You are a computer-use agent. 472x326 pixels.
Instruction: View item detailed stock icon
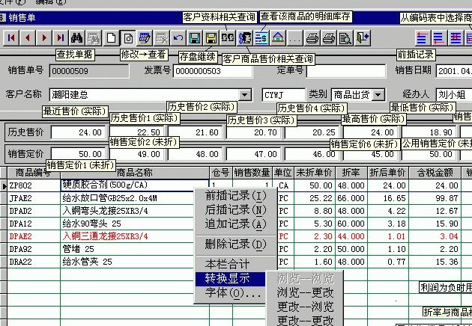261,38
